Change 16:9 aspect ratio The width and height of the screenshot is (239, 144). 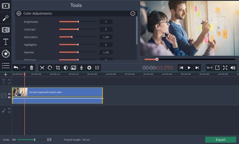(x=209, y=68)
